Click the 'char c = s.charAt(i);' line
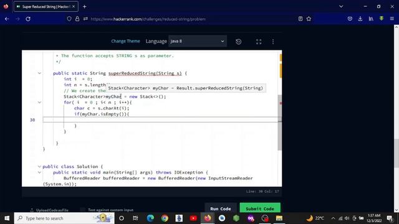The image size is (399, 224). [x=102, y=108]
